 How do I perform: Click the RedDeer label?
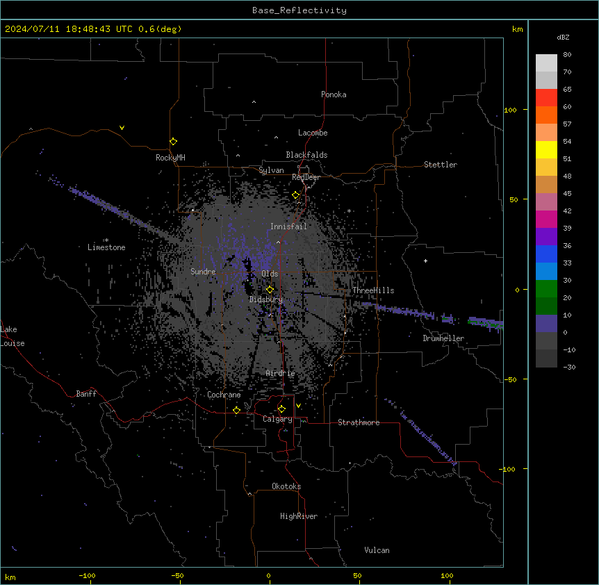306,177
